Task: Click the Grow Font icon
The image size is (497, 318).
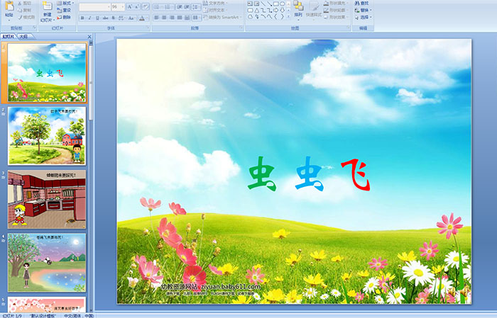Action: [x=130, y=6]
